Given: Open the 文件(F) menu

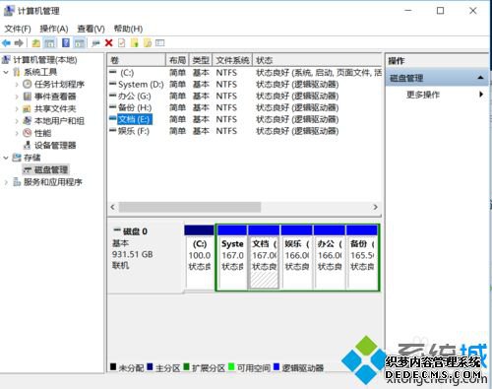Looking at the screenshot, I should 18,29.
